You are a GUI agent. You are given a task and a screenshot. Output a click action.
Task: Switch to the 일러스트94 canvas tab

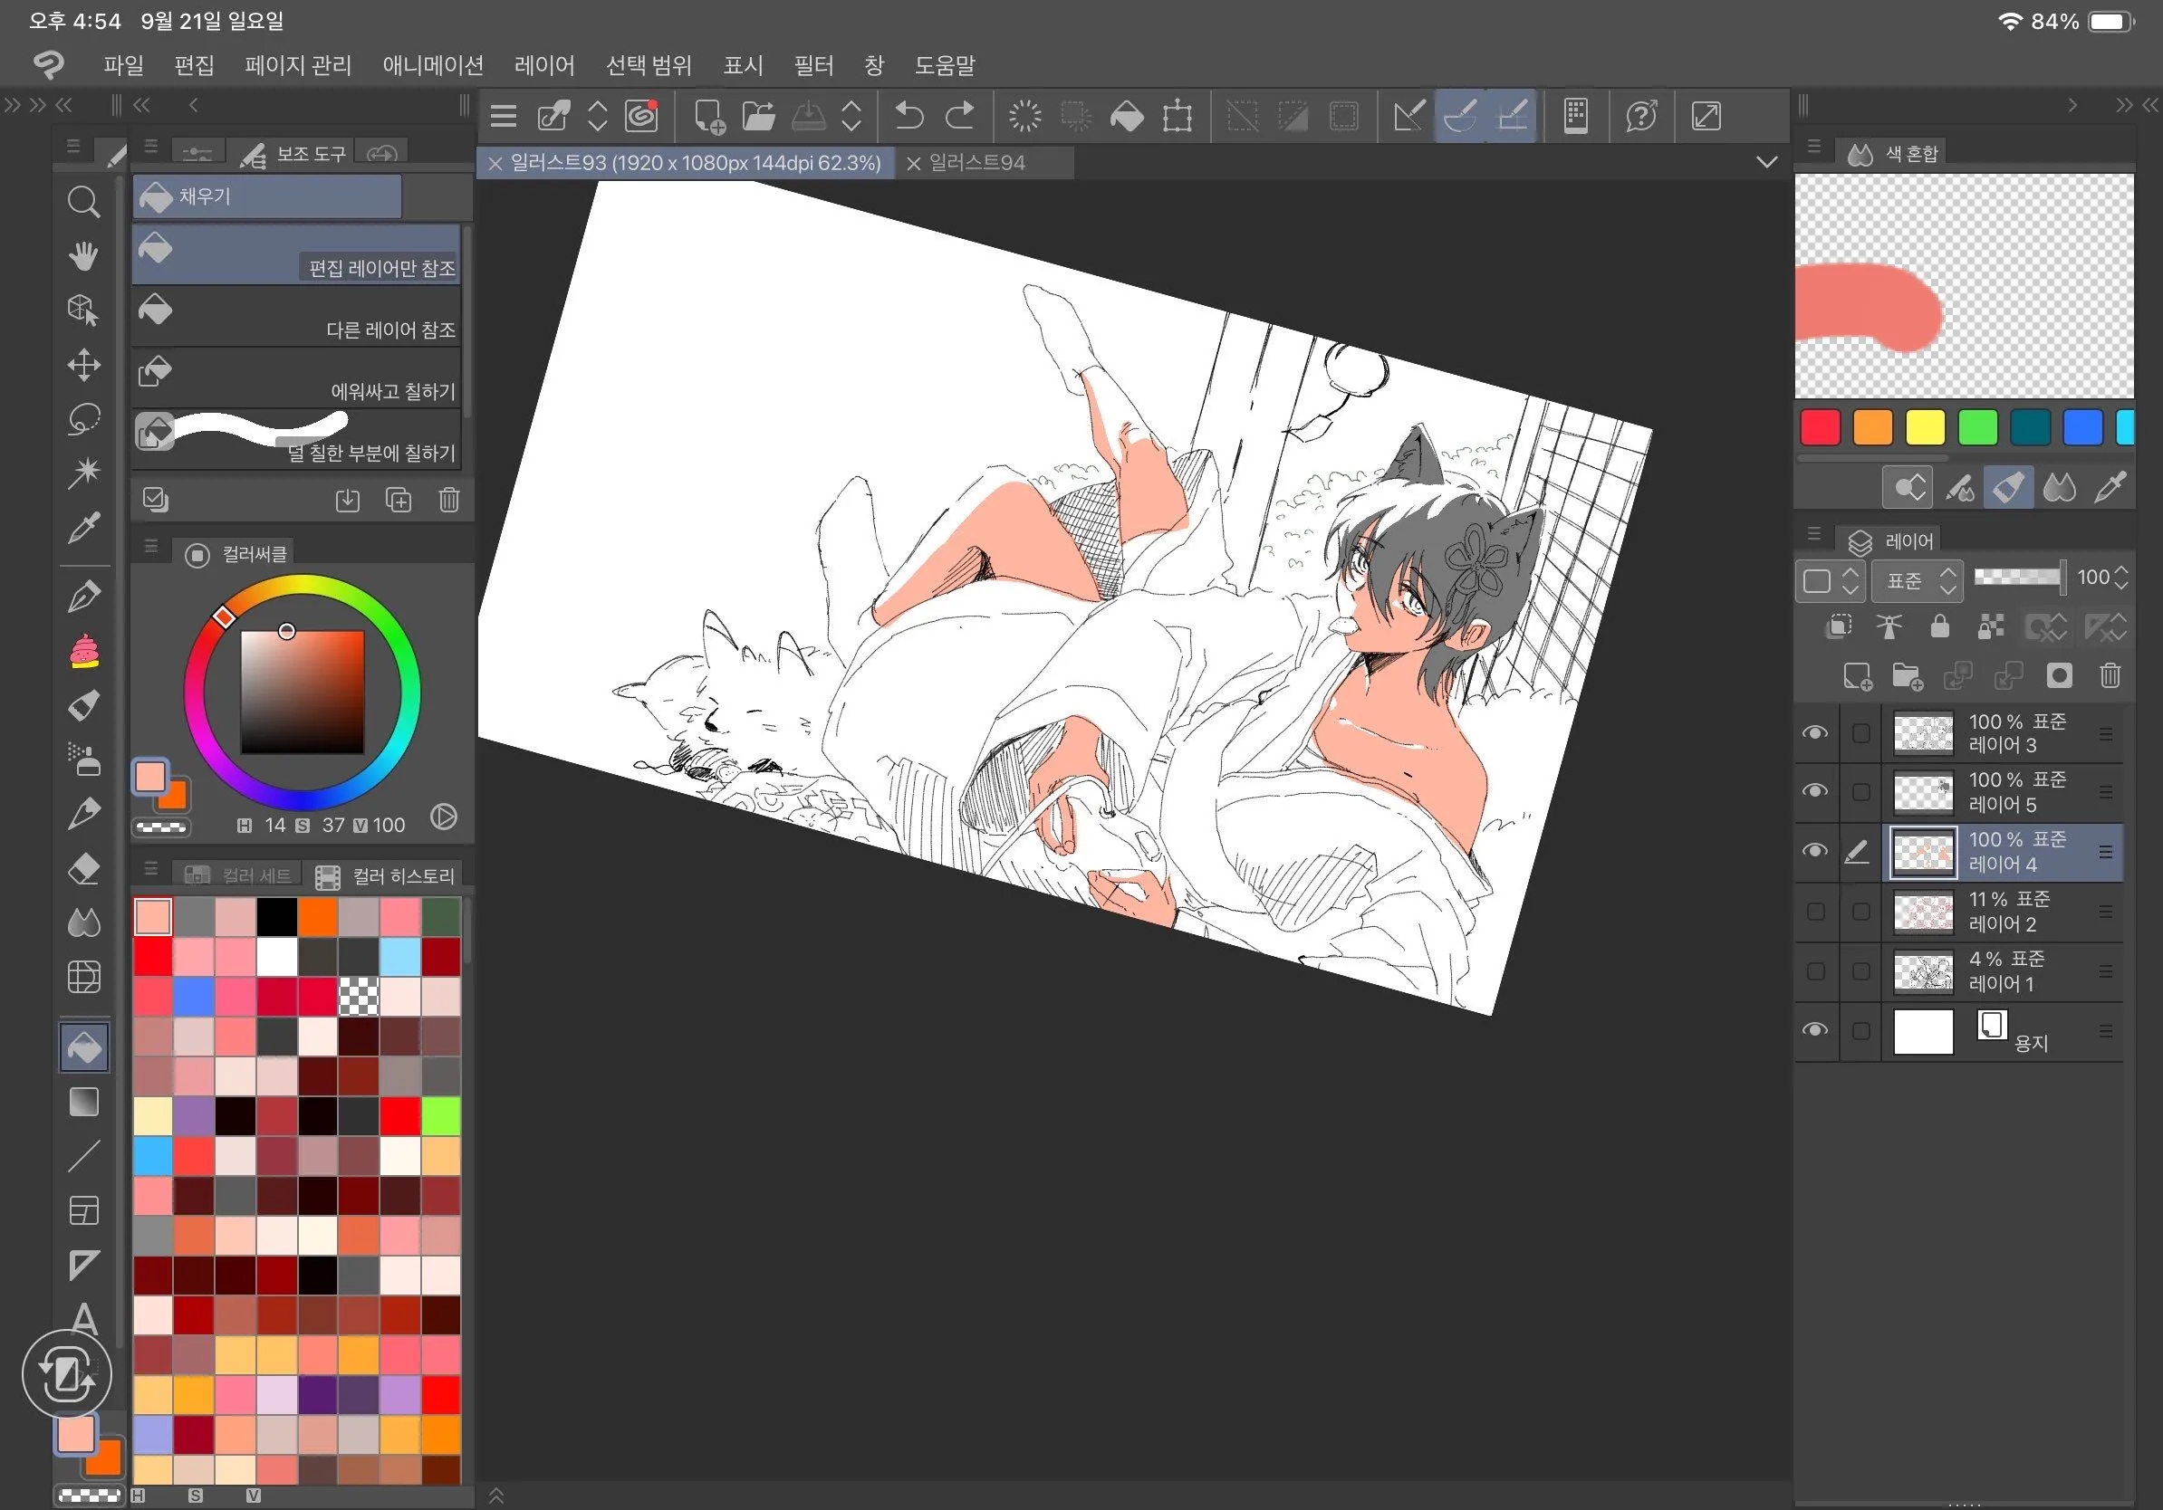[x=976, y=163]
